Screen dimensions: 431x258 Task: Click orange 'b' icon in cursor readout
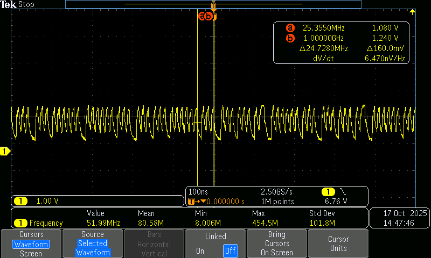pyautogui.click(x=290, y=38)
